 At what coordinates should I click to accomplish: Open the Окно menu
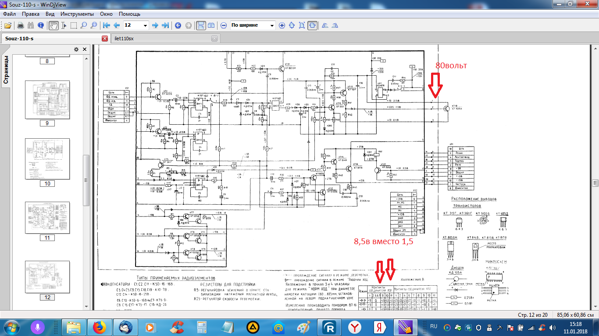[x=106, y=14]
